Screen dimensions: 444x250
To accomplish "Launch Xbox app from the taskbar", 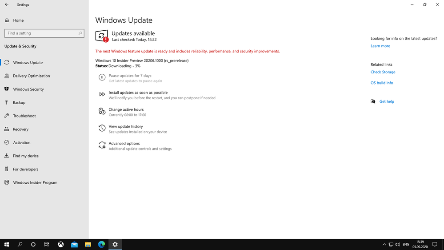I will tap(60, 244).
